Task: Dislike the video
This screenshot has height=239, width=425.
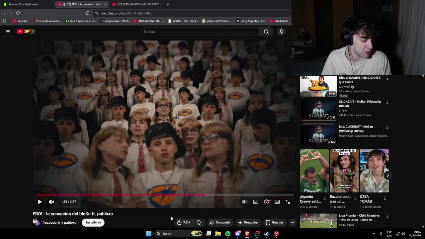Action: (x=199, y=222)
